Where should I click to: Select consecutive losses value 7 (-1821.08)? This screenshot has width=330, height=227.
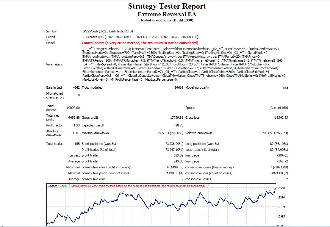[279, 167]
